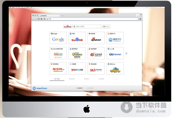Enter full screen using the corner arrows icon

(x=141, y=15)
